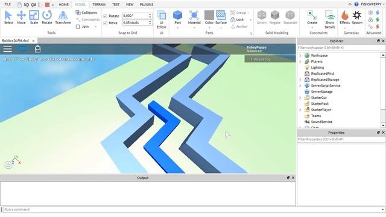
Task: Click the FishsyPeppy player list entry
Action: pos(270,59)
